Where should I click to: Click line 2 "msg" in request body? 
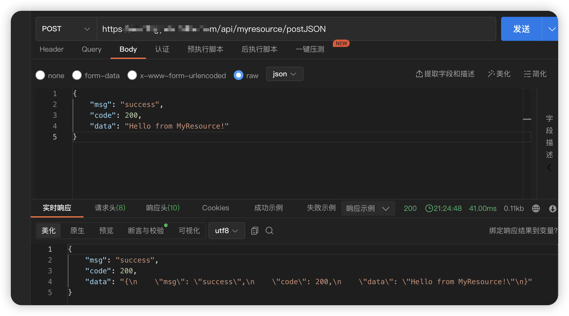(101, 105)
